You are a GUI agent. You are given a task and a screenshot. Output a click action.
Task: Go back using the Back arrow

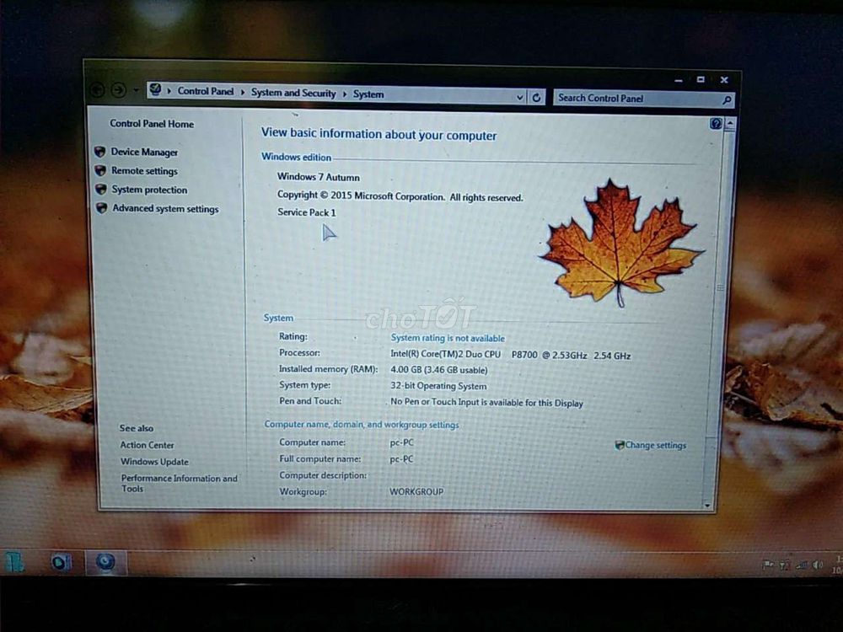click(x=97, y=90)
